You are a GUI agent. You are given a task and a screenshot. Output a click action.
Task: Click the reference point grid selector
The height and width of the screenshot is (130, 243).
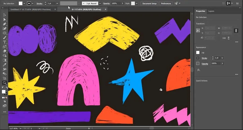[198, 31]
